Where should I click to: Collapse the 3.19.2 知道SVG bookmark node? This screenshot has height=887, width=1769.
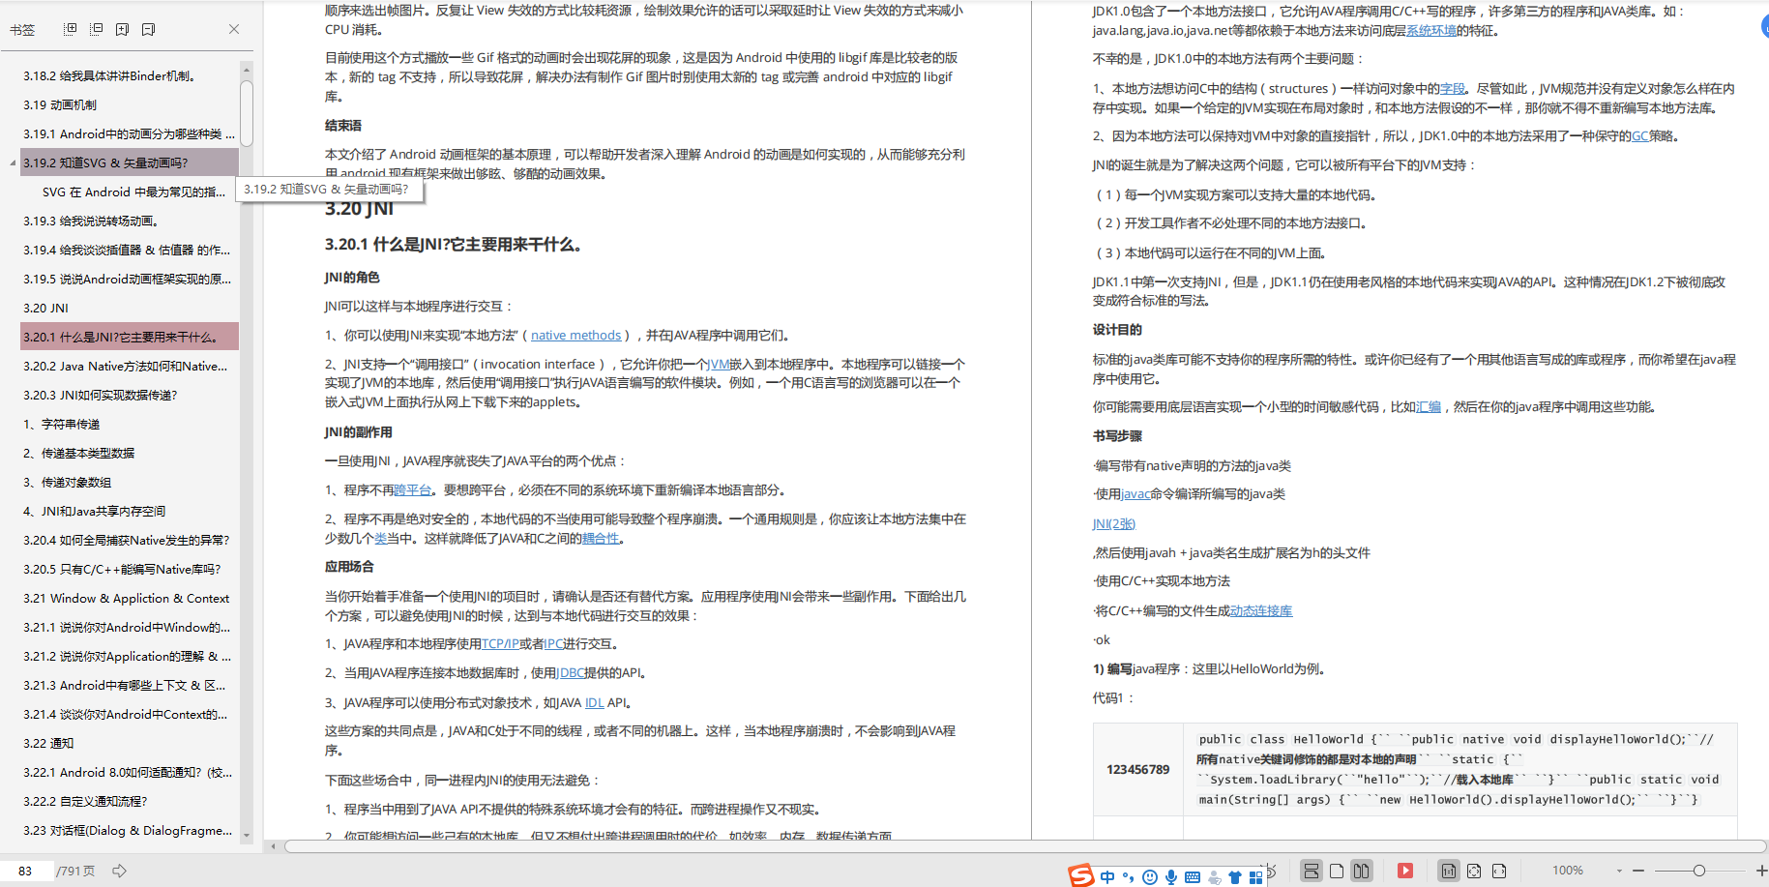click(13, 163)
